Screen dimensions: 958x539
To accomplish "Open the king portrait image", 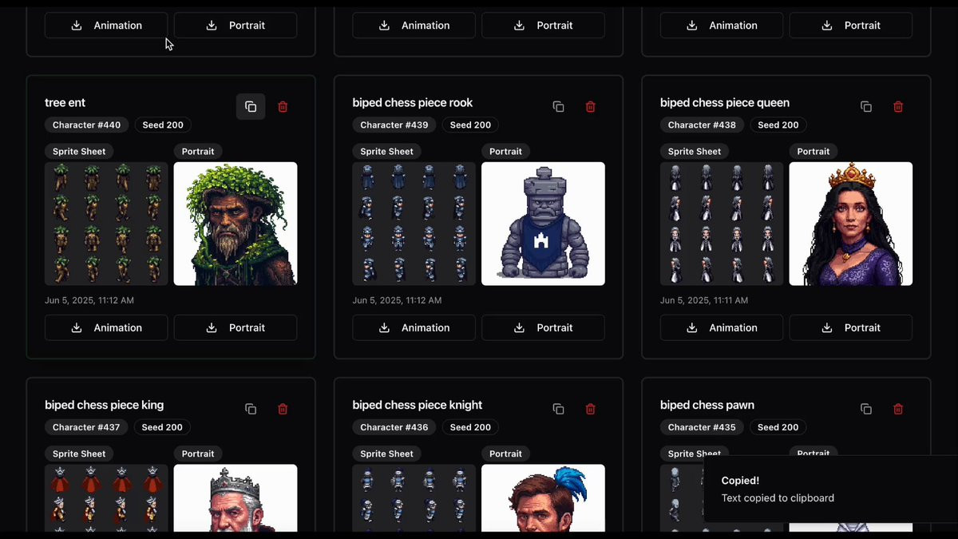I will [x=236, y=498].
